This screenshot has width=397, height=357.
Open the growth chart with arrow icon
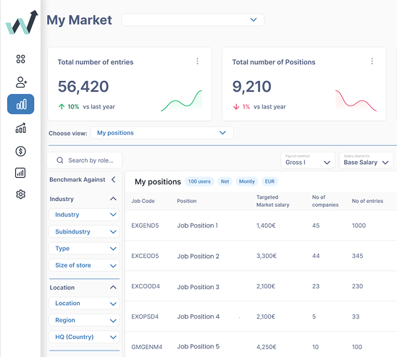(x=21, y=128)
